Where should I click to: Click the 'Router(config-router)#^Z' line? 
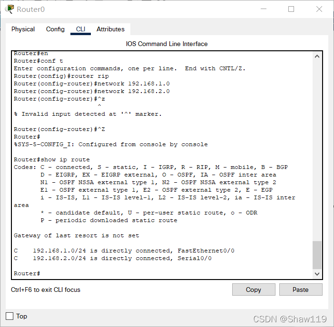[x=59, y=129]
